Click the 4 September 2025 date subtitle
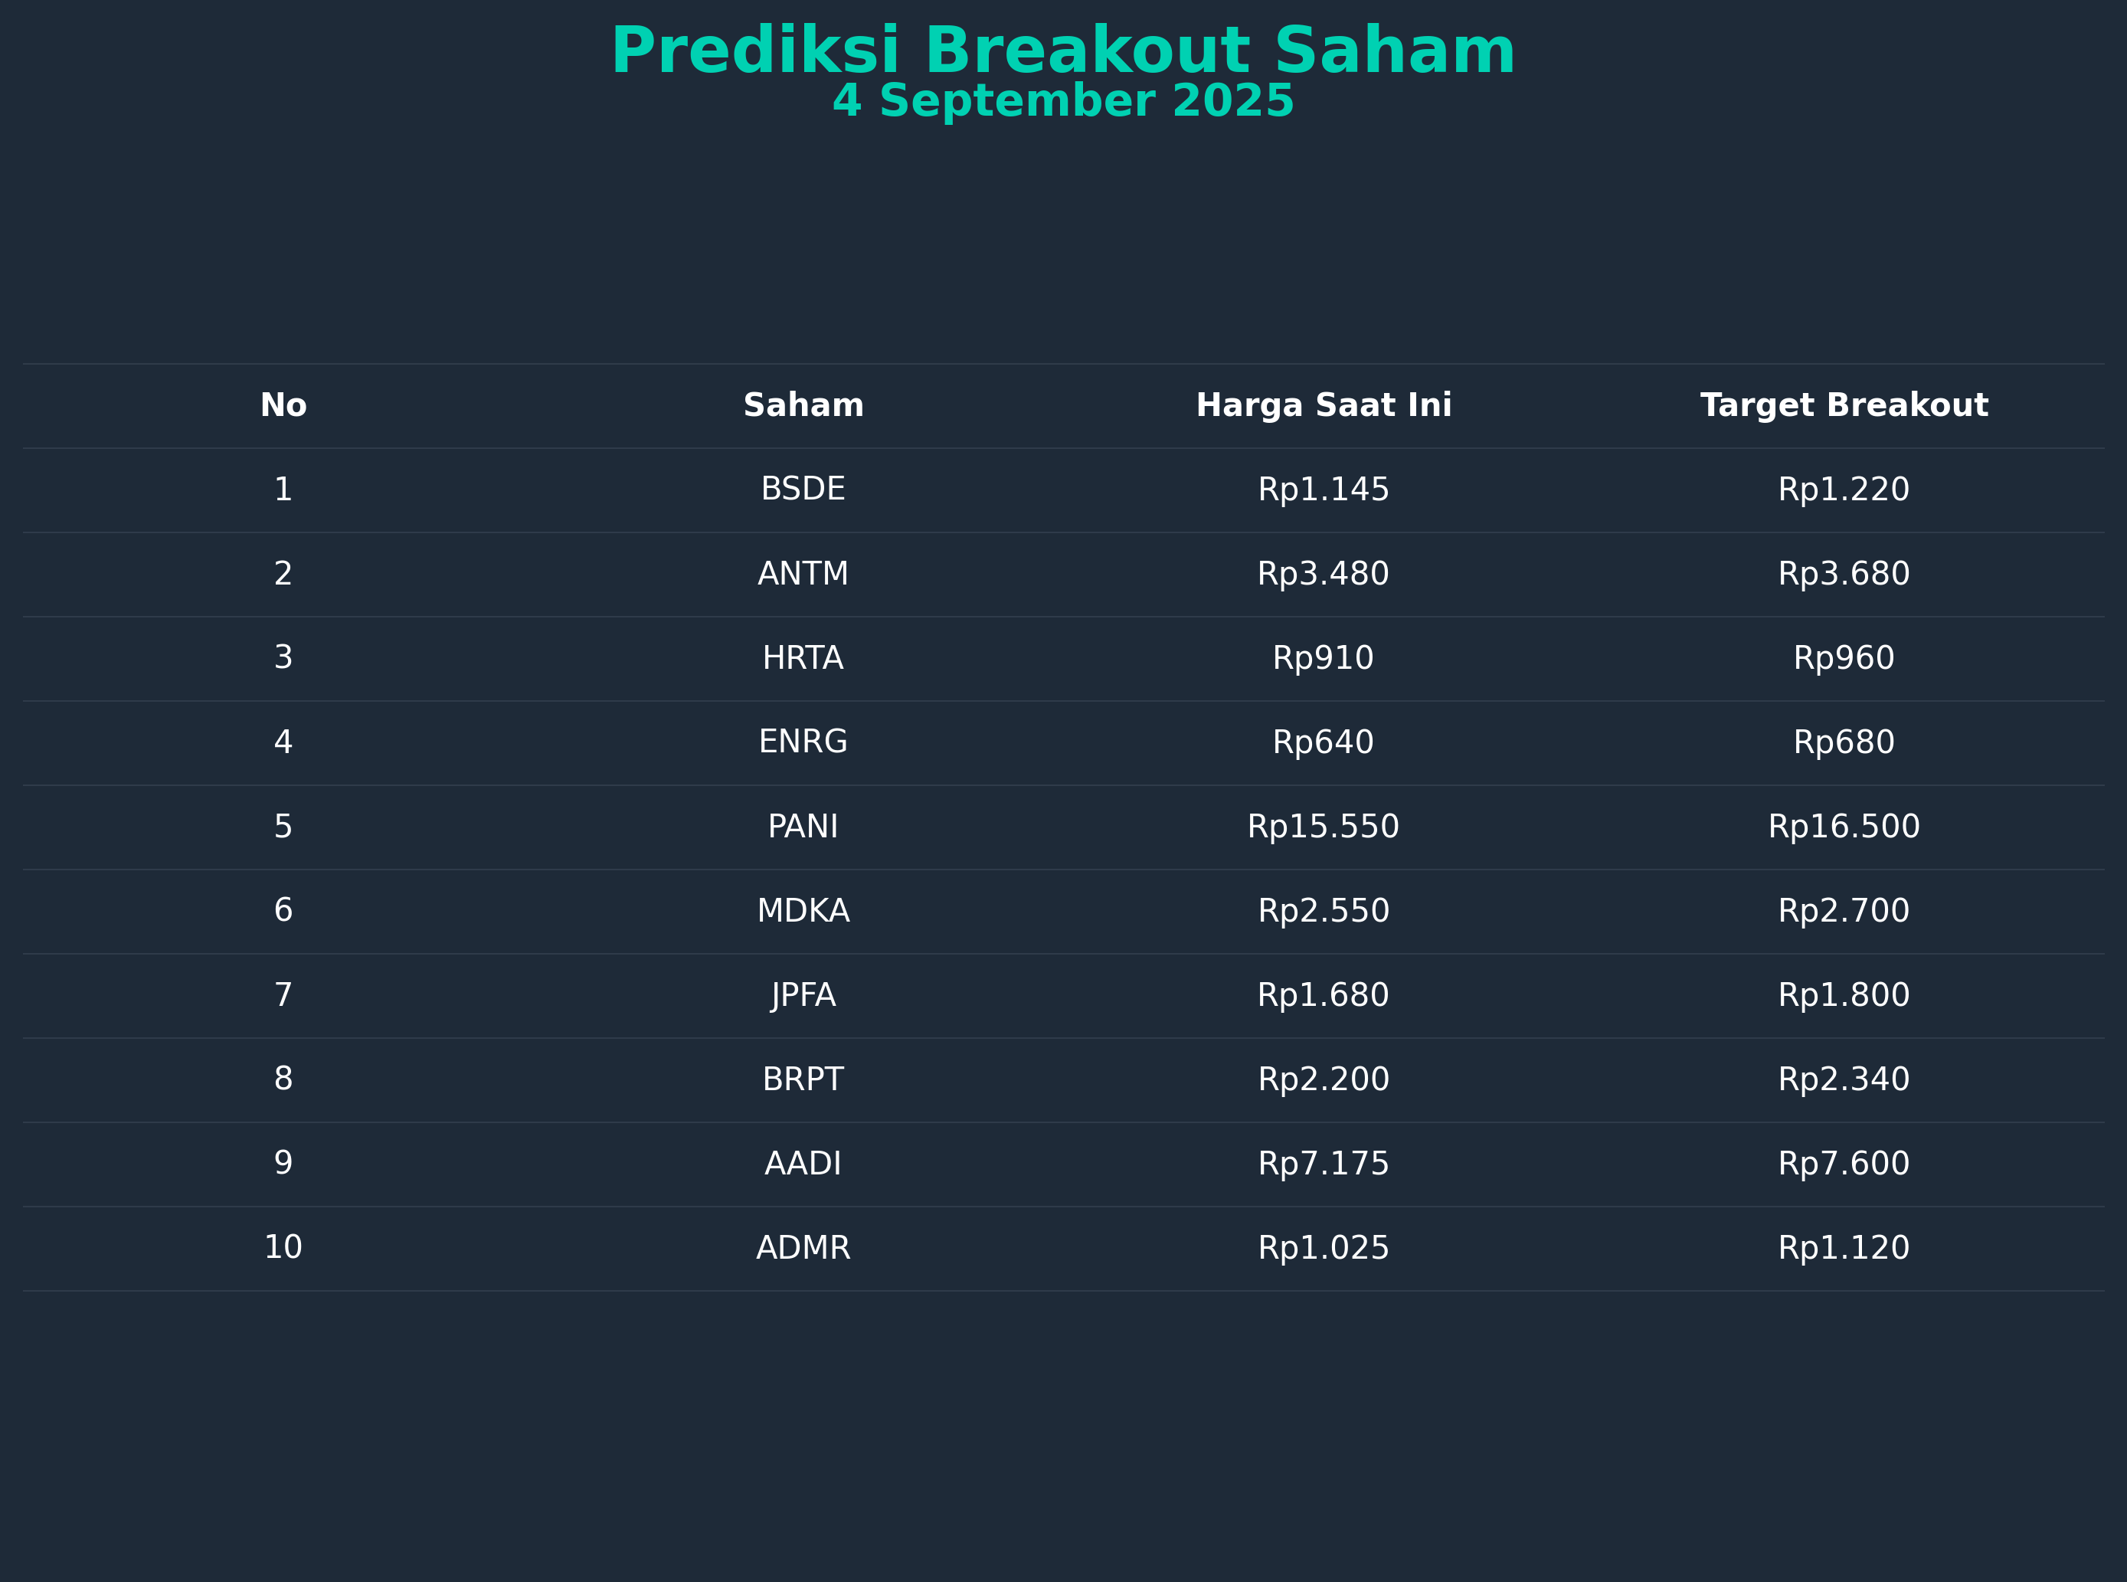2127x1582 pixels. pos(1062,101)
